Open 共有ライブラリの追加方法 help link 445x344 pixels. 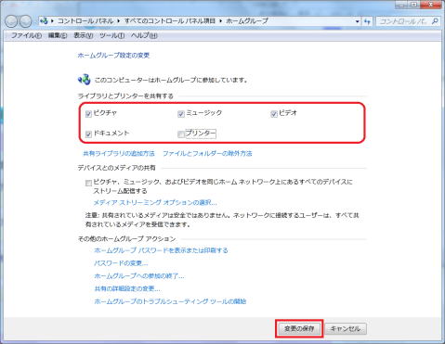click(x=119, y=153)
